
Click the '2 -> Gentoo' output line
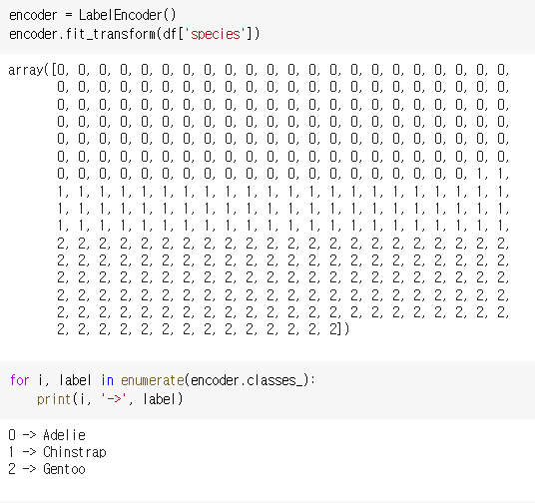[47, 469]
